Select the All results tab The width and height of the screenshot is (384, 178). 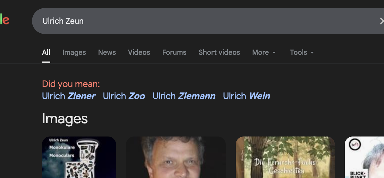46,52
